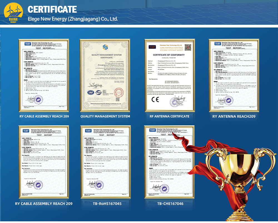Click the CNAS logo on quality certificate
This screenshot has height=223, width=278.
(x=99, y=92)
